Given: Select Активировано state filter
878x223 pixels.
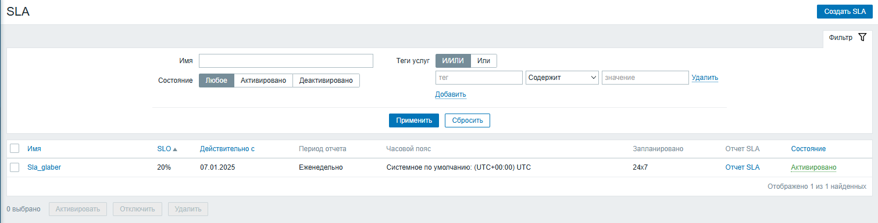Looking at the screenshot, I should point(263,81).
